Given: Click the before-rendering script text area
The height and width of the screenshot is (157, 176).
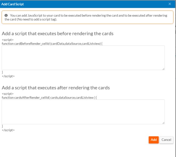Looking at the screenshot, I should pos(83,58).
